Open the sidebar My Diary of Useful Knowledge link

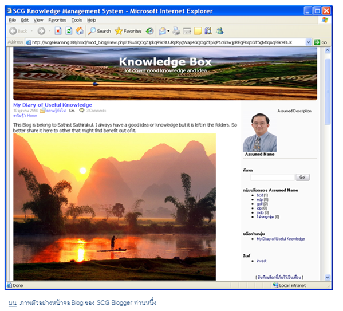pos(281,239)
